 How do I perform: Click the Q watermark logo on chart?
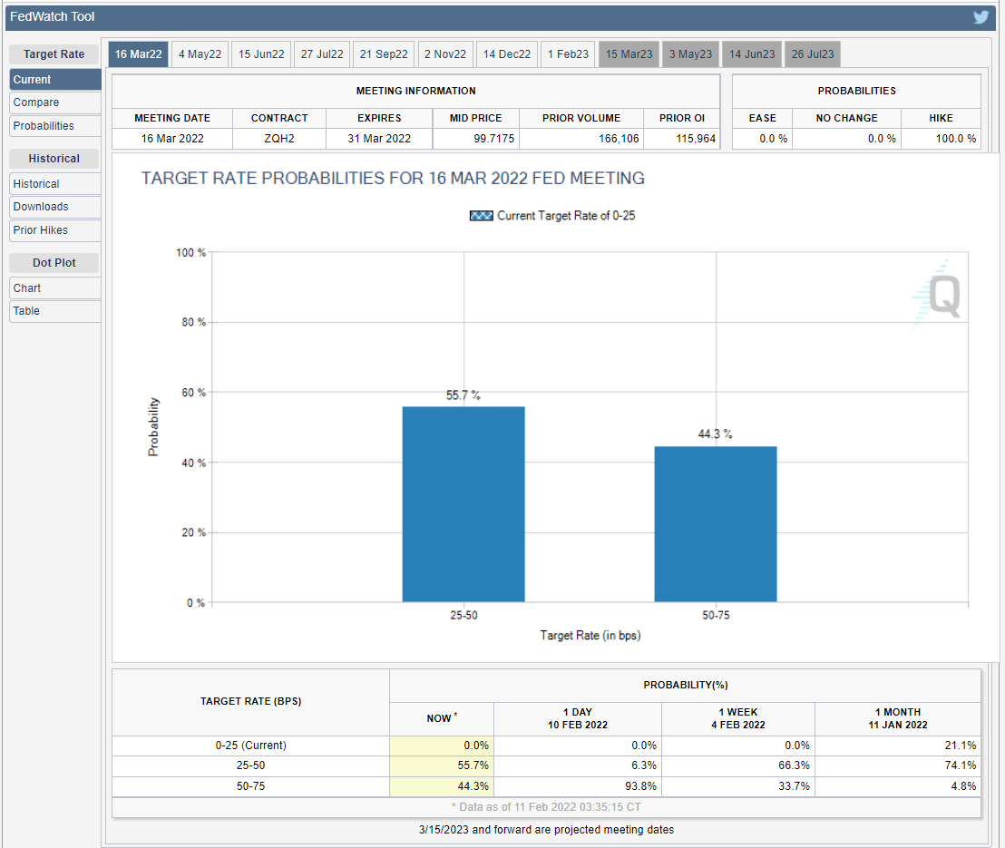pyautogui.click(x=938, y=295)
